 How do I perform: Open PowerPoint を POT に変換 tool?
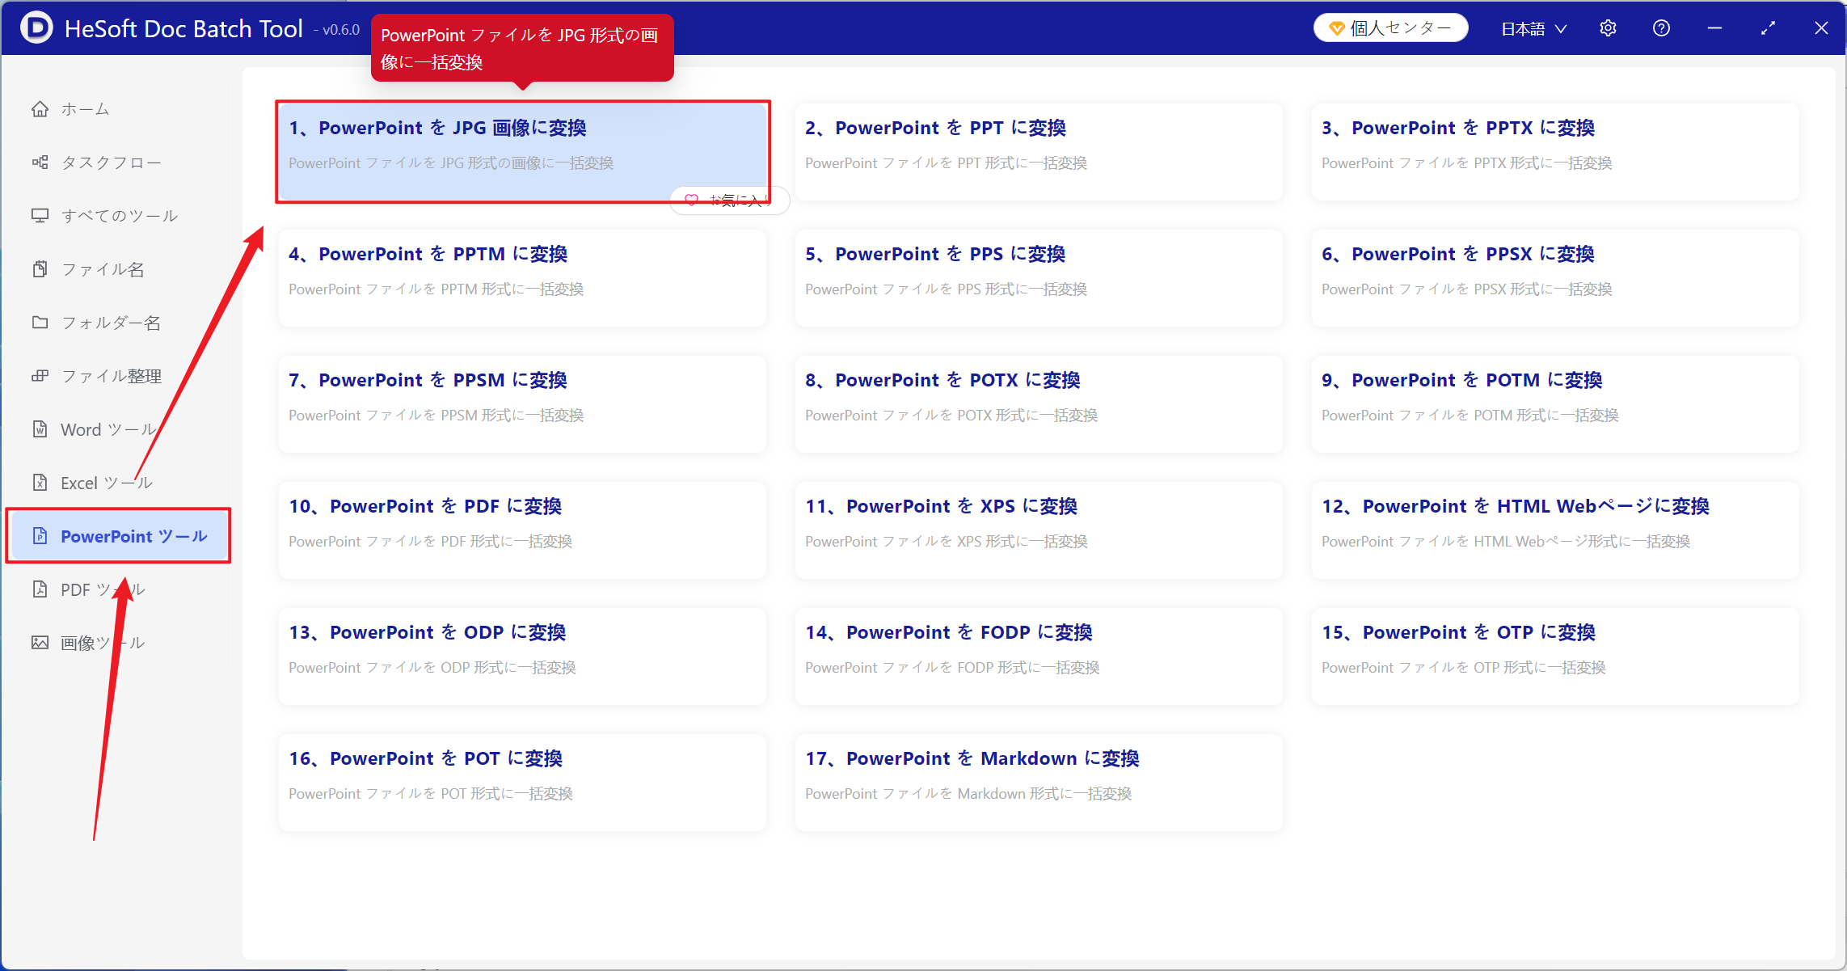click(522, 782)
